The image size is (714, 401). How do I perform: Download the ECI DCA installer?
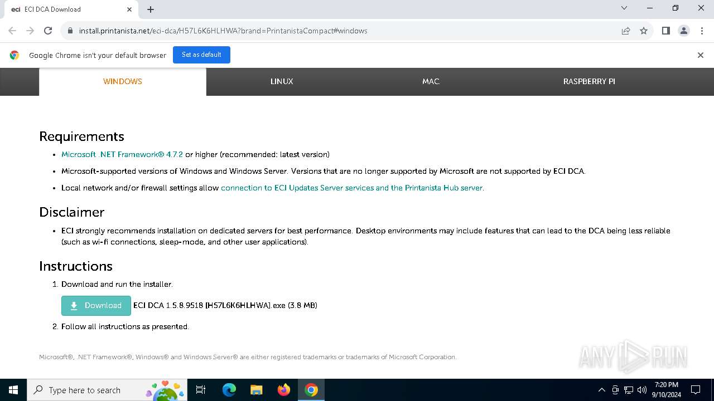click(x=96, y=306)
